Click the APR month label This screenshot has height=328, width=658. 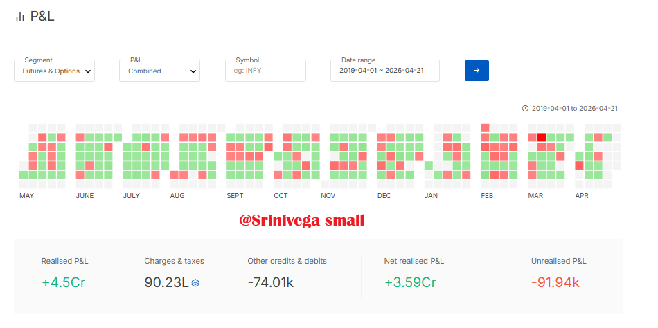582,196
